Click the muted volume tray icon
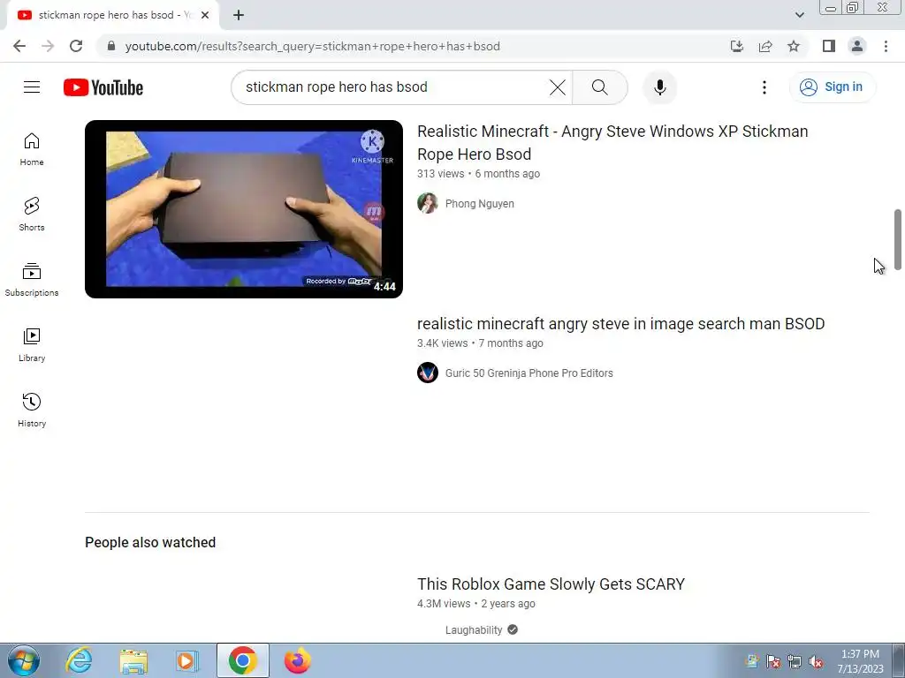This screenshot has width=905, height=678. point(816,662)
